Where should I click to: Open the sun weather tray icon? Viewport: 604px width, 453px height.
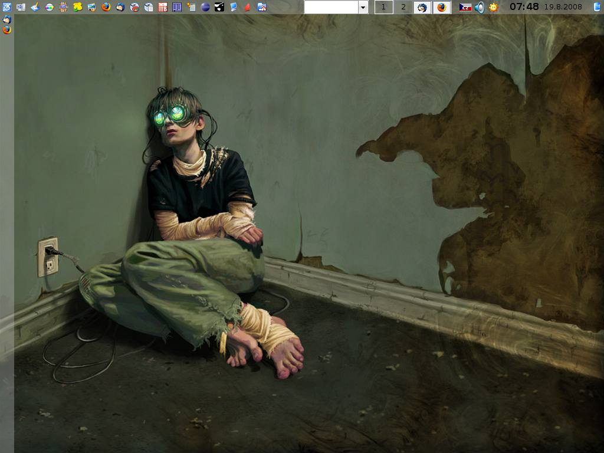[x=494, y=7]
